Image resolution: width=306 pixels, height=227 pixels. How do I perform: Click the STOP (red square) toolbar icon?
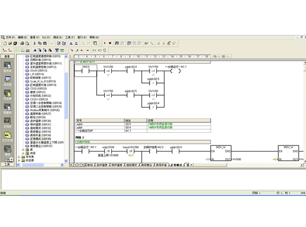point(110,43)
